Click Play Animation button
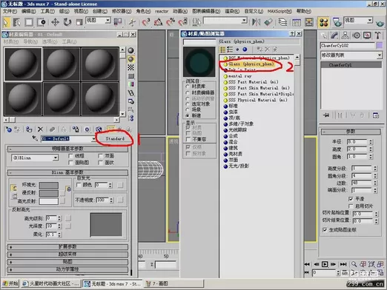This screenshot has width=387, height=290. [325, 264]
